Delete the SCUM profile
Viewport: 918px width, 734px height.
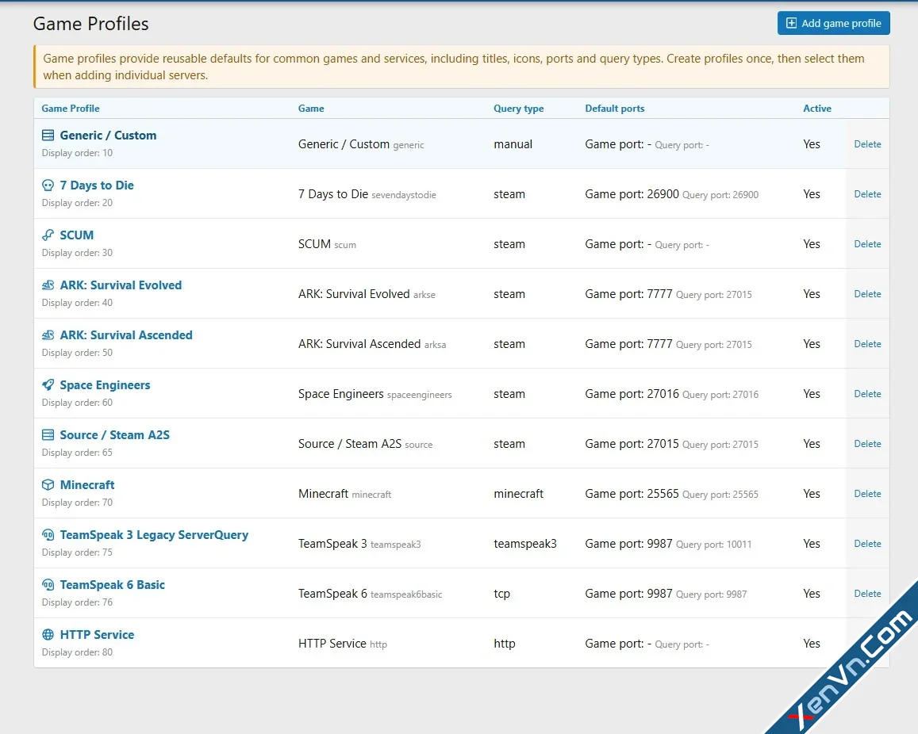pyautogui.click(x=867, y=244)
